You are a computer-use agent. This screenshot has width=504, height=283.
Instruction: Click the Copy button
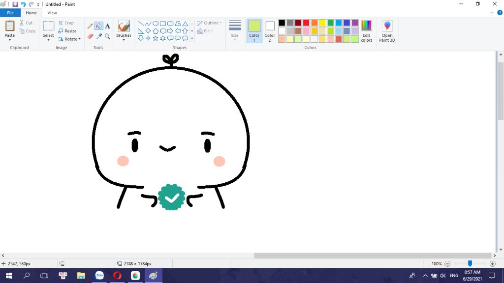pos(27,31)
